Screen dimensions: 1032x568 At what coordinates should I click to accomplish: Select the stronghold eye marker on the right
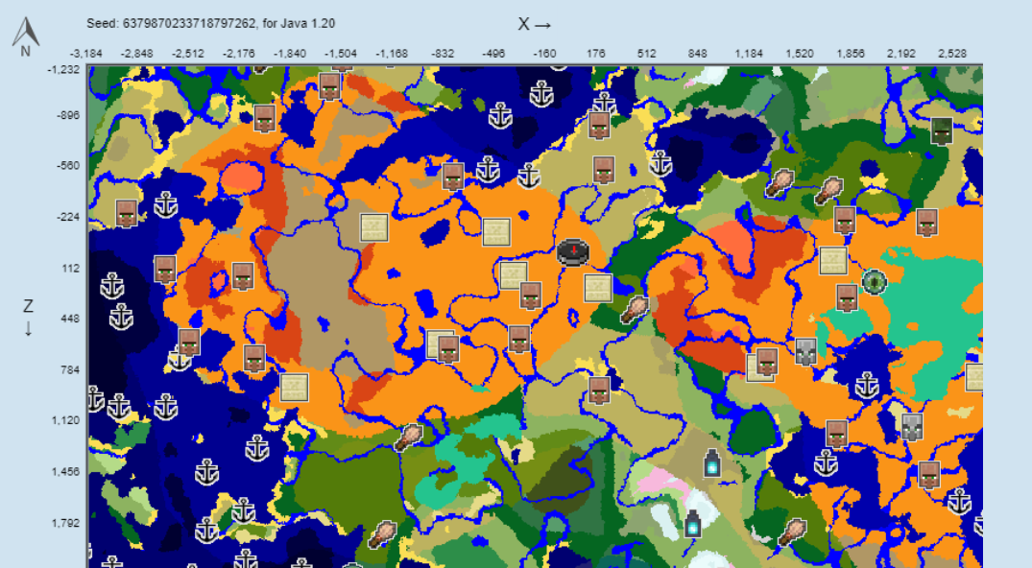[875, 283]
